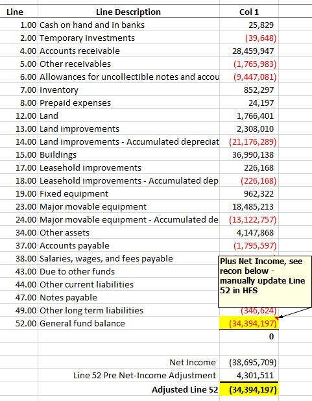This screenshot has width=312, height=401.
Task: Select the value 18,485,213
Action: click(249, 206)
